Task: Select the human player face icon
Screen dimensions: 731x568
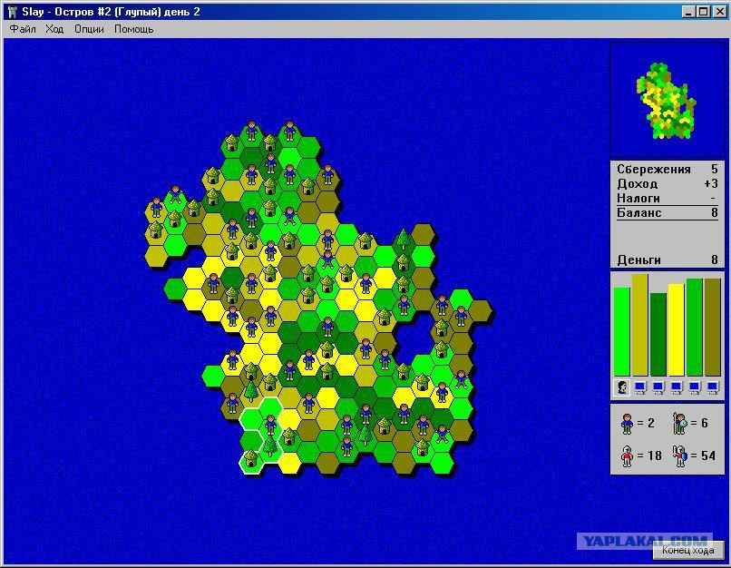Action: pos(622,387)
